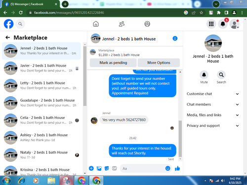
Task: Open the account profile avatar menu
Action: (x=235, y=24)
